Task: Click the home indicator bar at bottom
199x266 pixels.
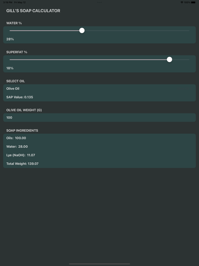Action: coord(100,264)
